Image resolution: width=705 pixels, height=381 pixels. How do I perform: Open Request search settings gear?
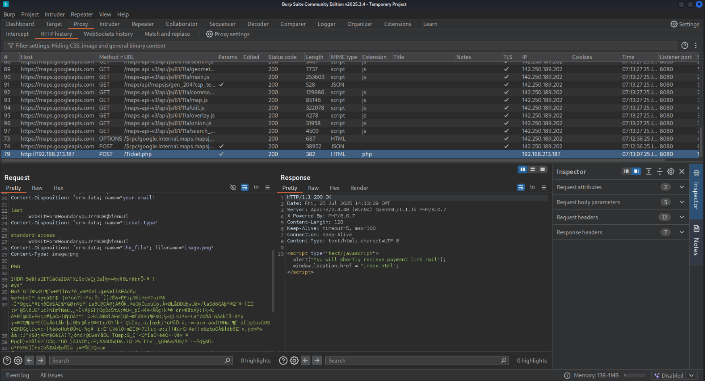coord(18,360)
